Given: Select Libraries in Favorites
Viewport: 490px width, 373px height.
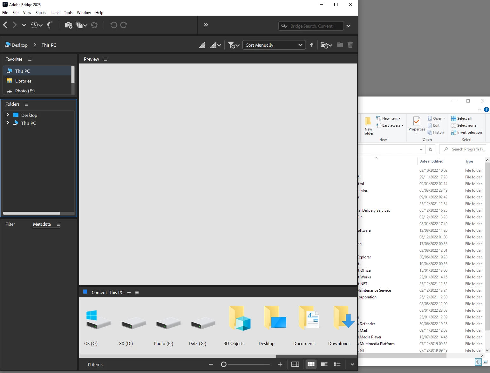Looking at the screenshot, I should (37, 81).
